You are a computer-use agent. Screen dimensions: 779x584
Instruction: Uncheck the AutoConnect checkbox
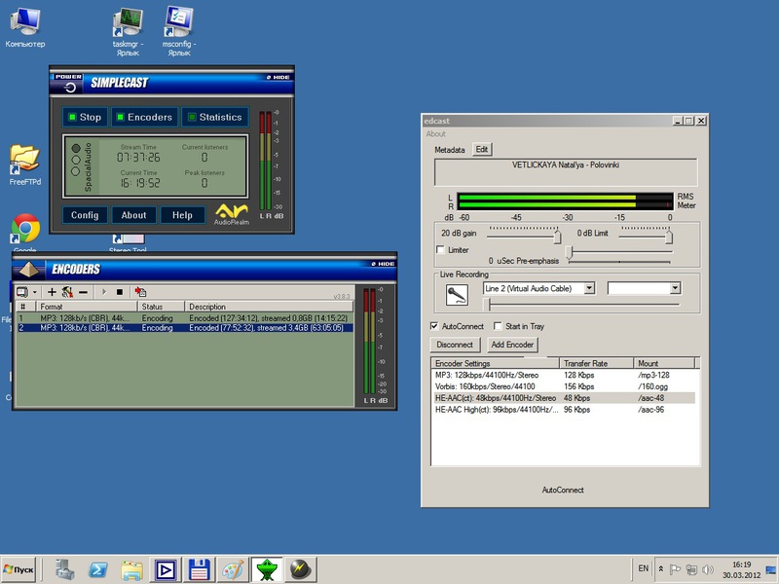pos(434,326)
